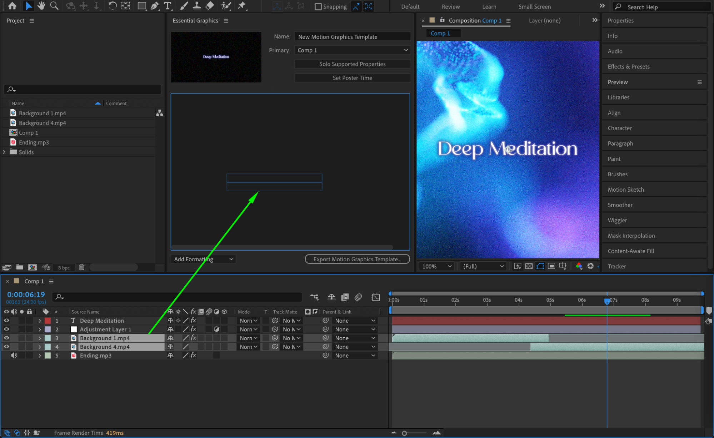Click the Home icon
The width and height of the screenshot is (714, 438).
tap(12, 6)
